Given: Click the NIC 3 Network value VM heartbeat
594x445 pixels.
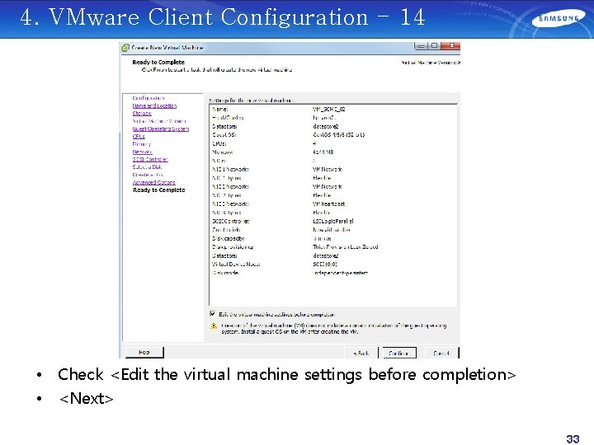Looking at the screenshot, I should click(x=329, y=204).
